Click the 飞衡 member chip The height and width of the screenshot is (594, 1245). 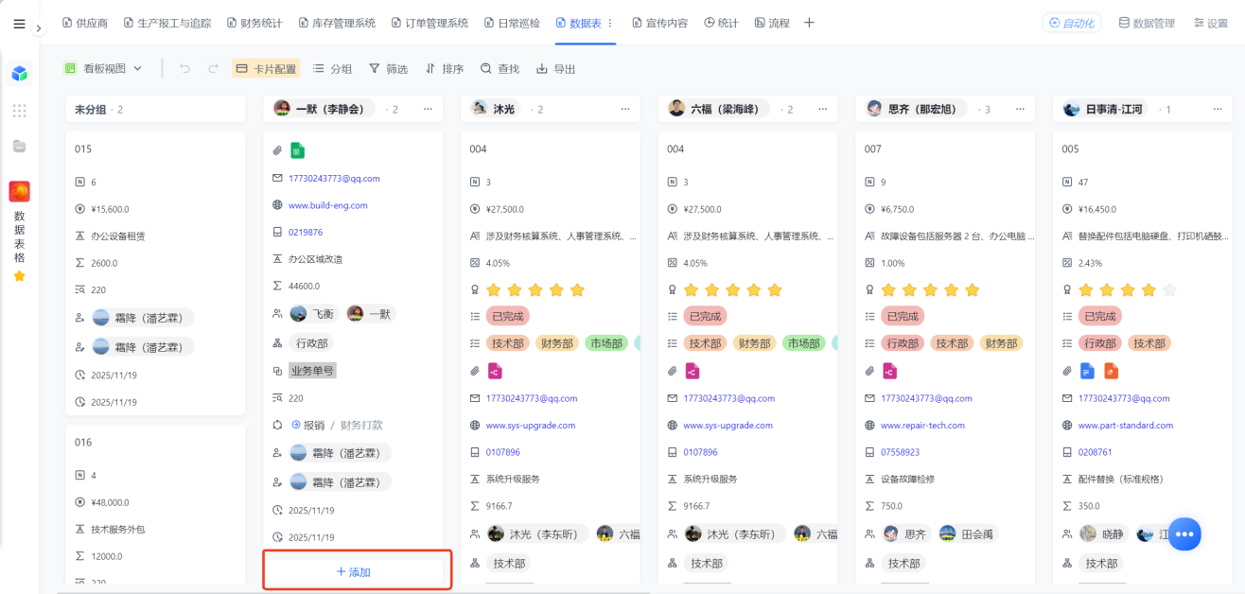[314, 313]
